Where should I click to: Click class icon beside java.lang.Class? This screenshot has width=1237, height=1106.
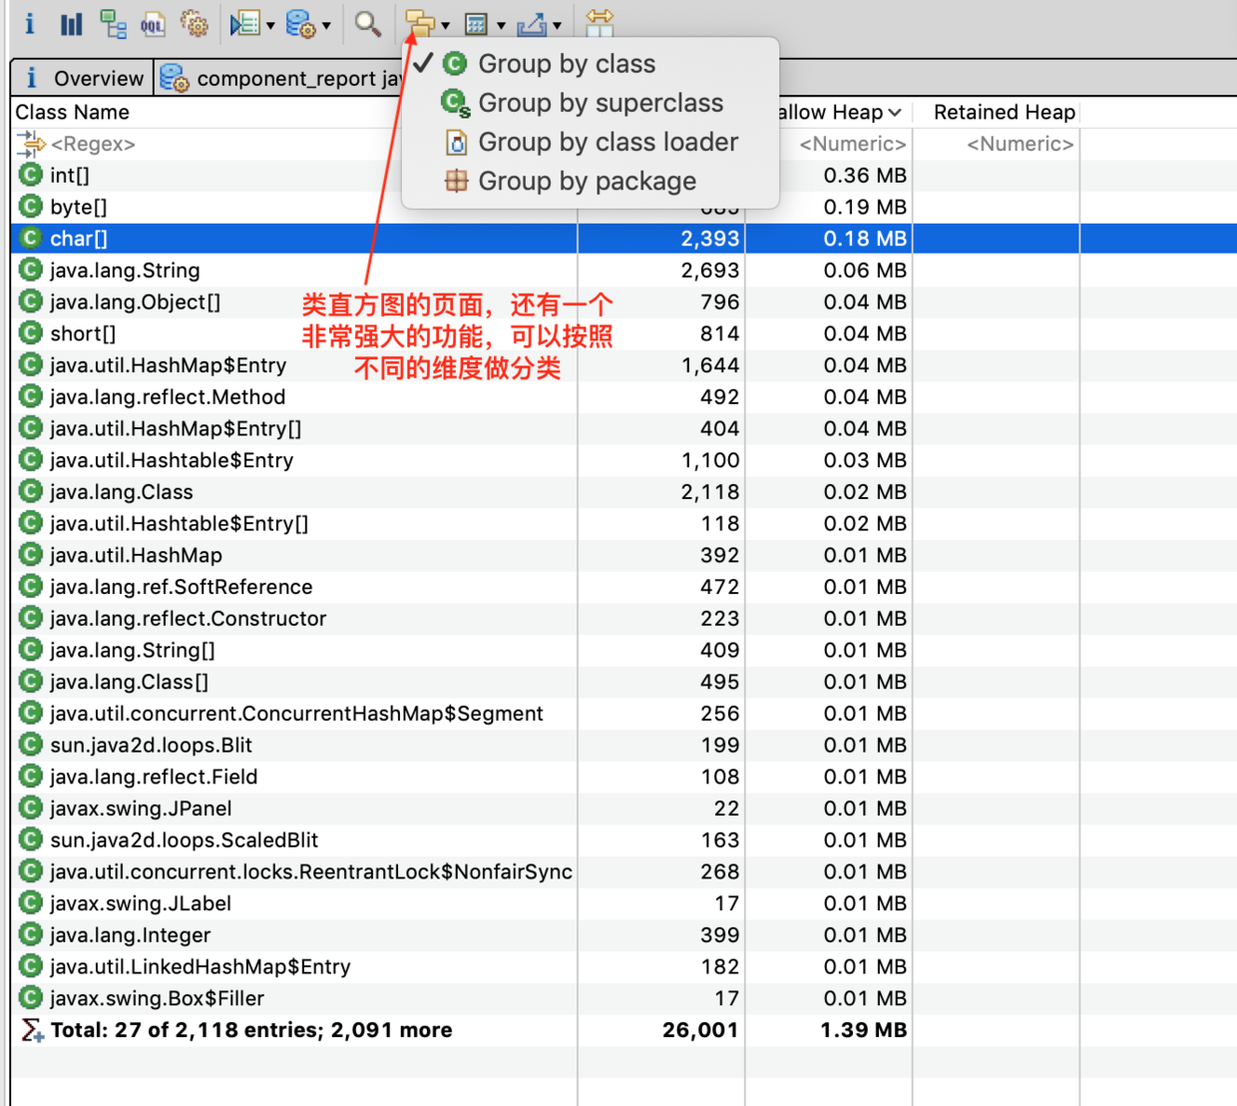31,491
